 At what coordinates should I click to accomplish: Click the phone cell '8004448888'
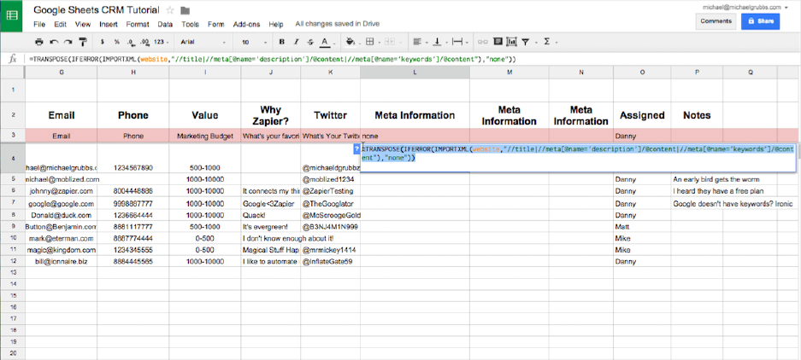tap(133, 191)
